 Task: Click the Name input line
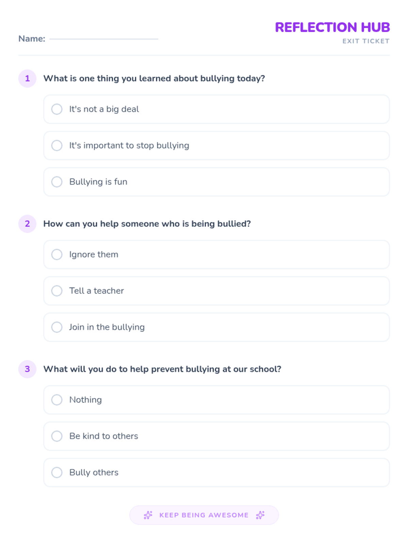coord(104,38)
